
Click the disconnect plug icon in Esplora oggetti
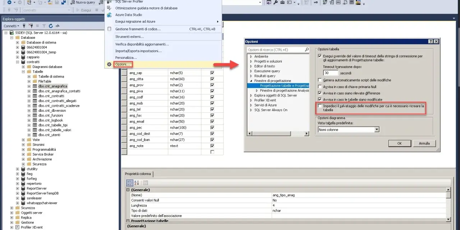[x=31, y=26]
